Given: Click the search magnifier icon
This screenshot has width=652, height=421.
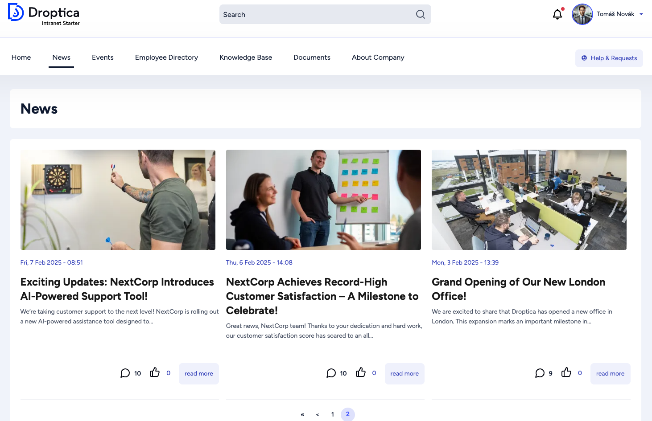Looking at the screenshot, I should click(x=420, y=14).
